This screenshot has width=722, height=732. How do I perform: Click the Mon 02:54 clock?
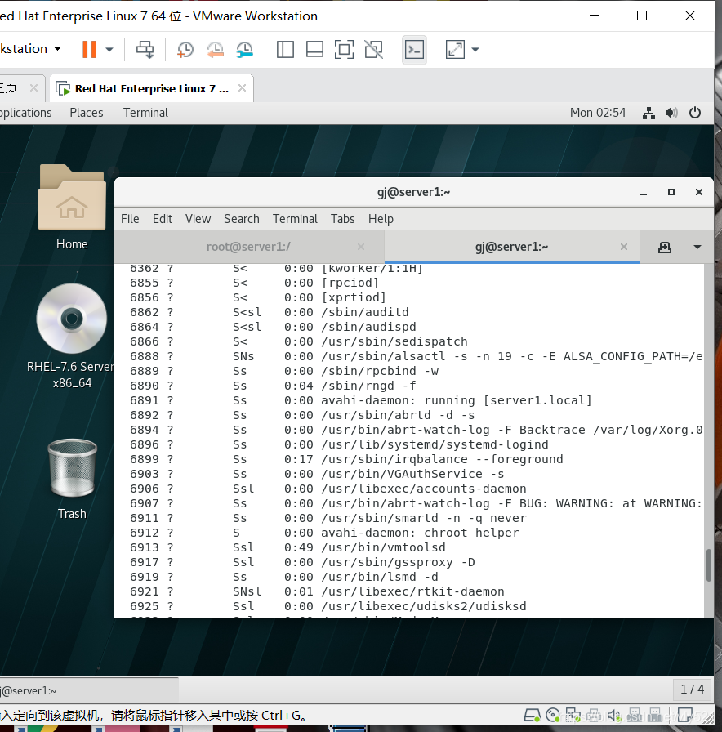tap(597, 113)
